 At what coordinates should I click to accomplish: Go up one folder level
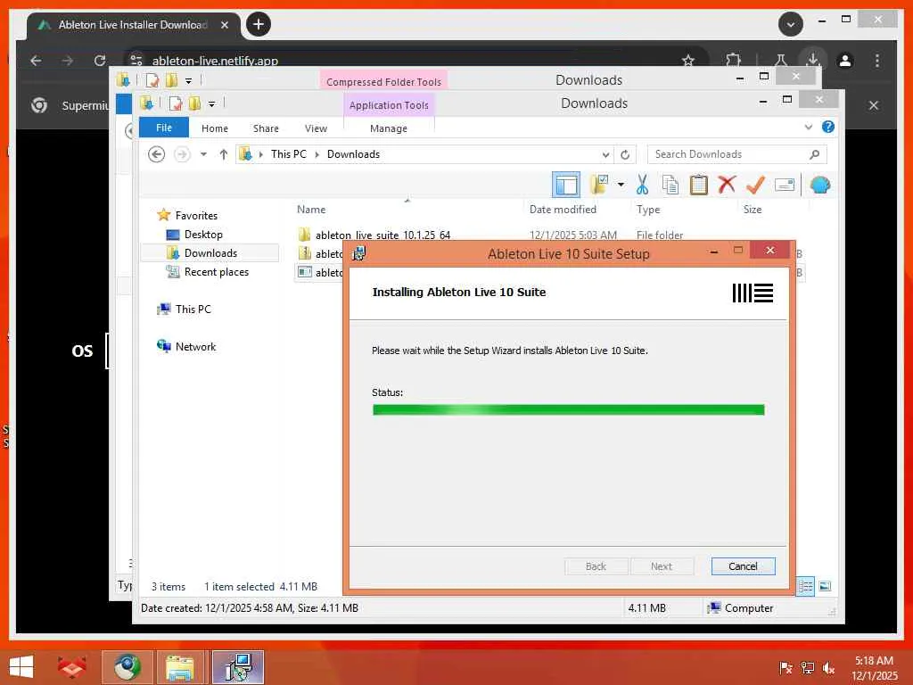[x=224, y=154]
